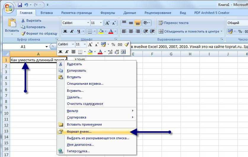This screenshot has height=157, width=248.
Task: Choose Специальная вставка... in context menu
Action: 97,84
